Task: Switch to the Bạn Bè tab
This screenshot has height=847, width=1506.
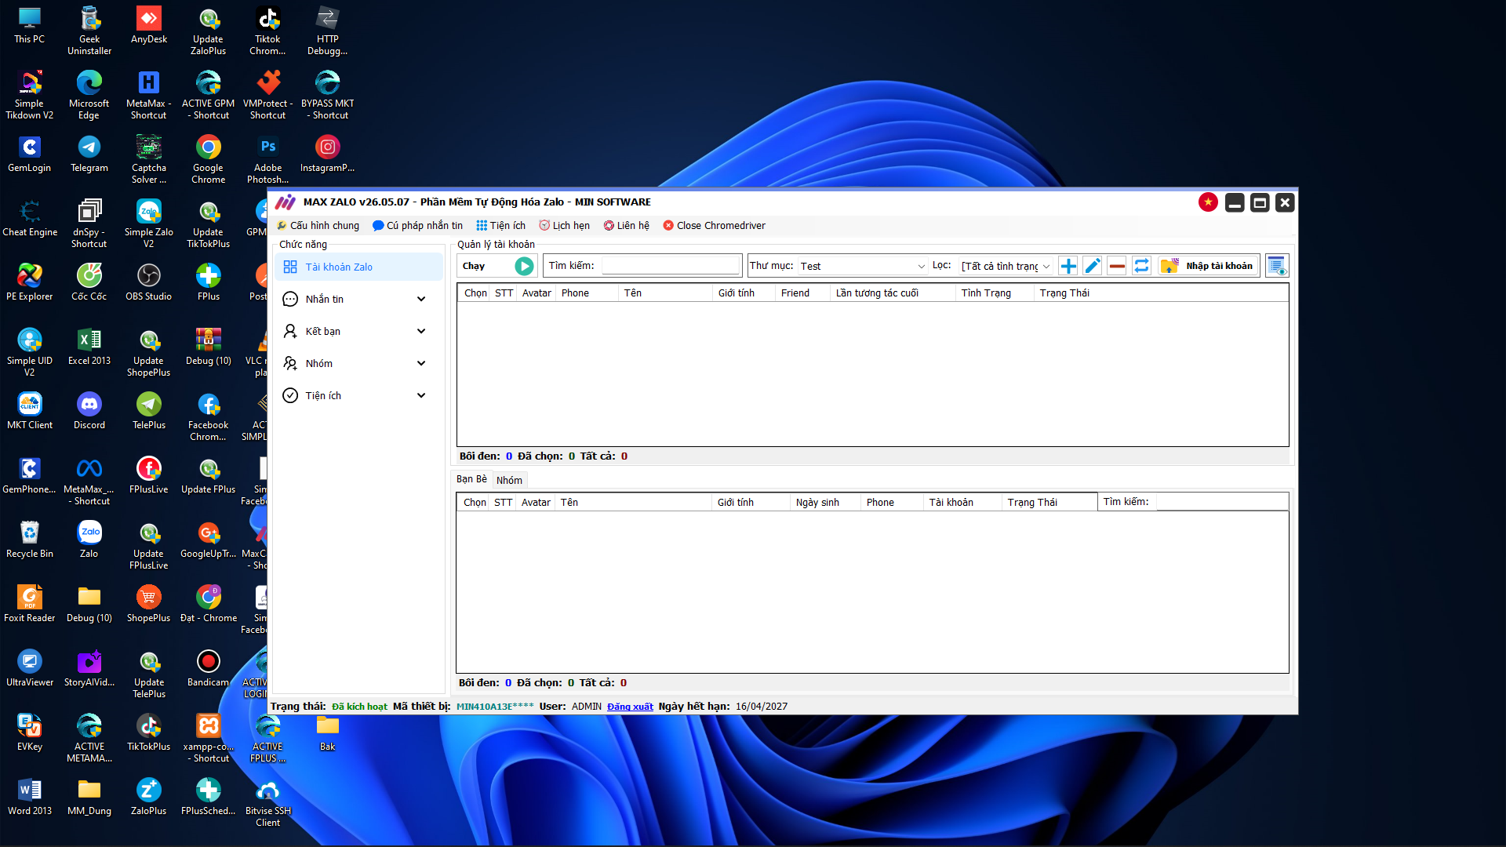Action: [472, 479]
